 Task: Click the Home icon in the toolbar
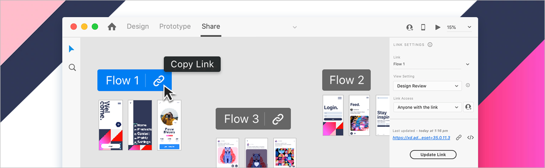point(112,27)
